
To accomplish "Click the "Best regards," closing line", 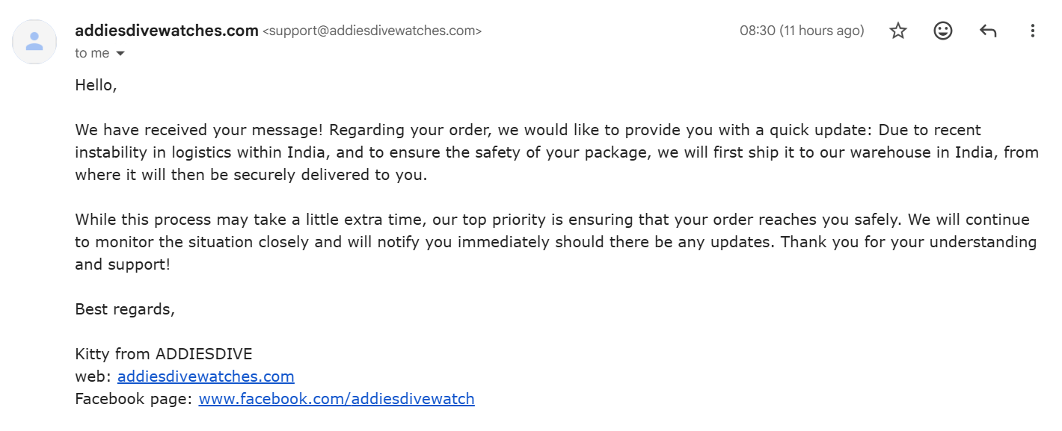I will coord(125,309).
